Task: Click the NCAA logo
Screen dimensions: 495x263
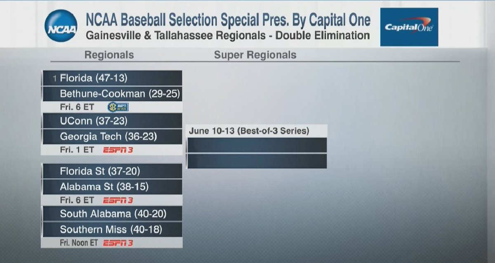Action: (61, 26)
